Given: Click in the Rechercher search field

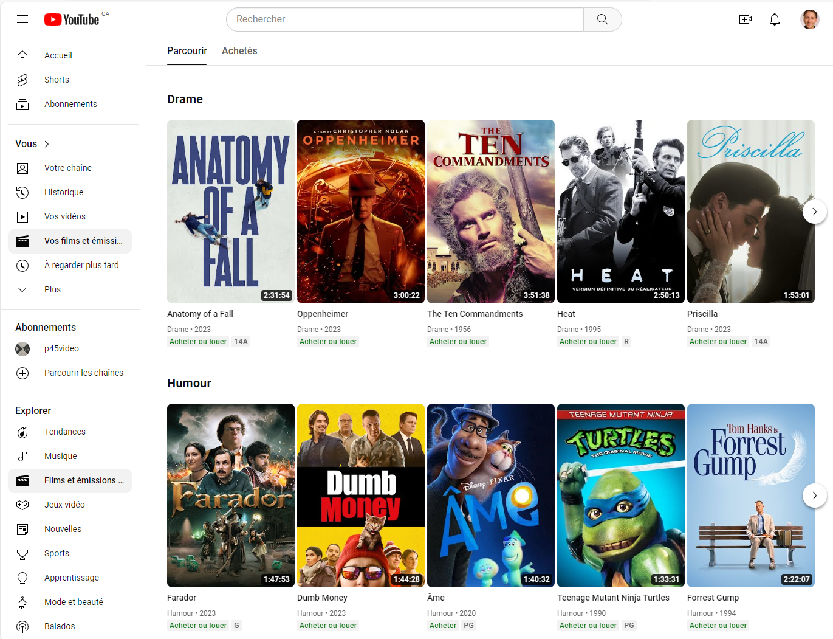Looking at the screenshot, I should point(405,19).
